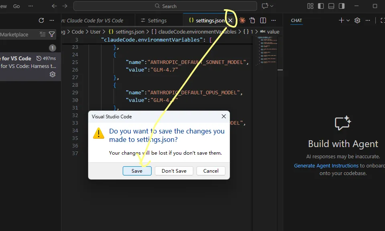Open Generate Agent Instructions link
The height and width of the screenshot is (231, 385).
coord(326,166)
